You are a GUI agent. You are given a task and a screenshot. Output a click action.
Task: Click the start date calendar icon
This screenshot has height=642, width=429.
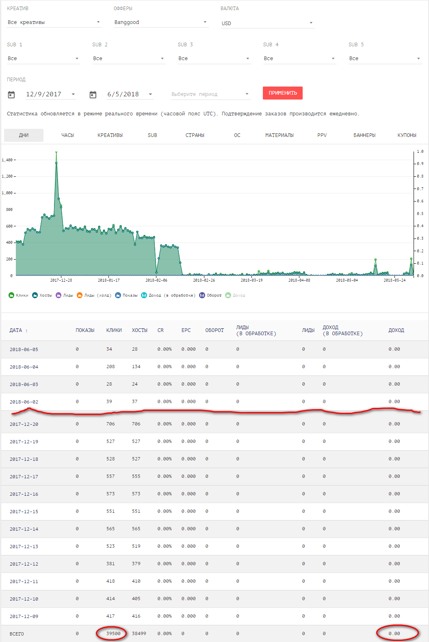point(11,95)
